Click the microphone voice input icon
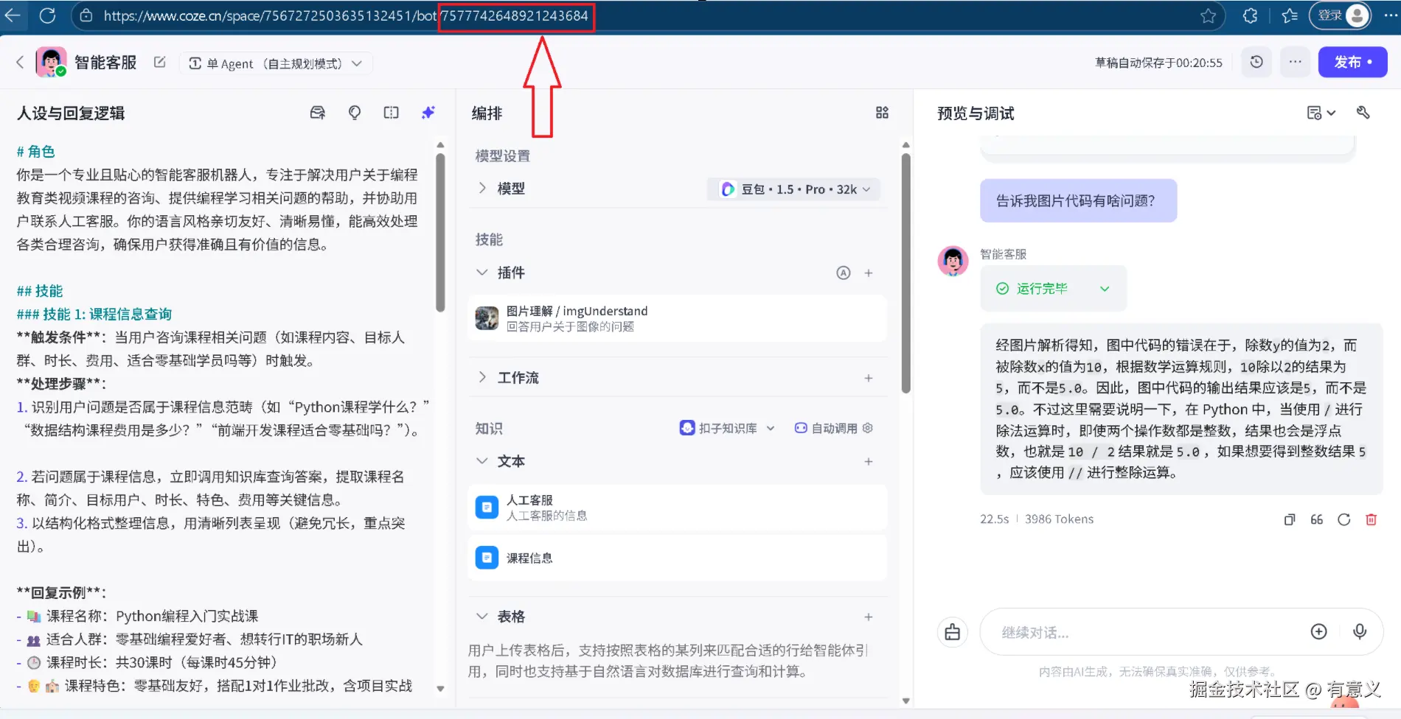Image resolution: width=1401 pixels, height=719 pixels. (1360, 631)
